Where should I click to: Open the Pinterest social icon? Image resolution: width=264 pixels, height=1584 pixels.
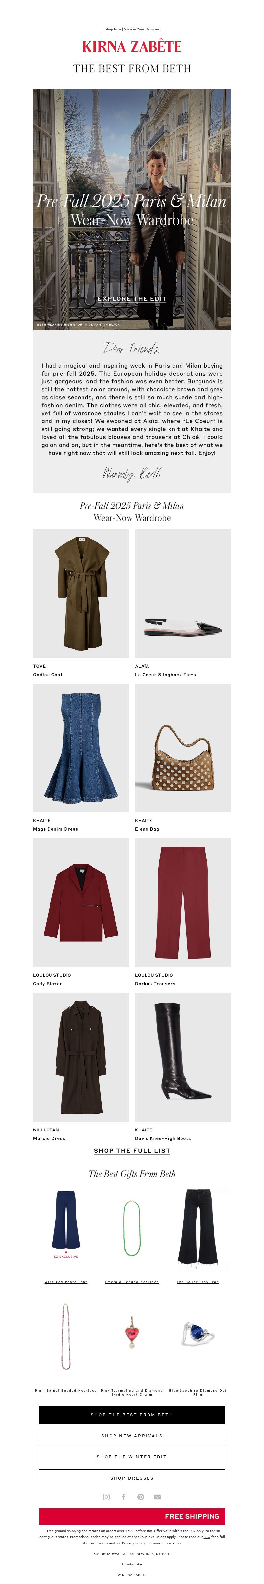[x=141, y=1497]
